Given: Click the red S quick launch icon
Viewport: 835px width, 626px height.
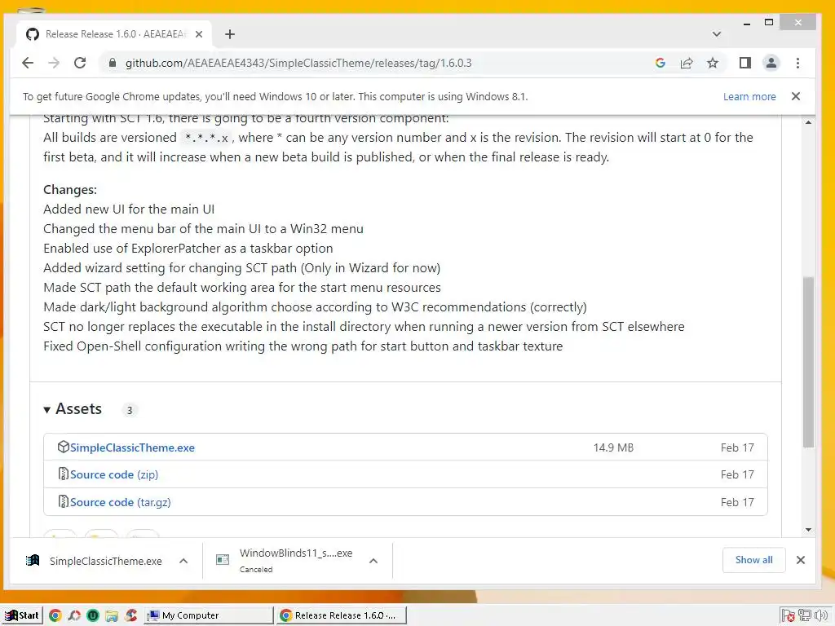Looking at the screenshot, I should [x=131, y=615].
